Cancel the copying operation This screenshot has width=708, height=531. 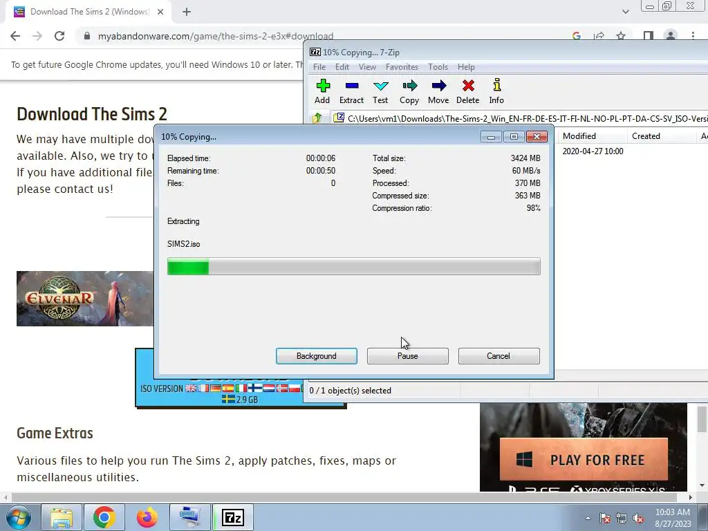[499, 356]
